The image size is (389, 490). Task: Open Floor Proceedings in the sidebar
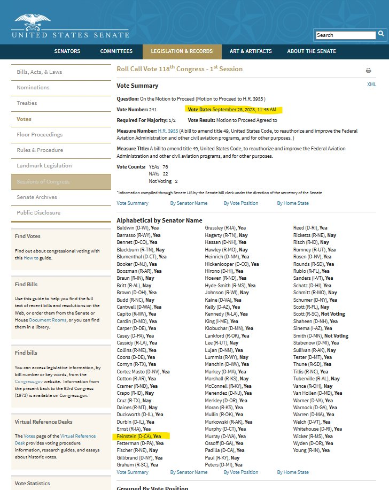[x=40, y=135]
